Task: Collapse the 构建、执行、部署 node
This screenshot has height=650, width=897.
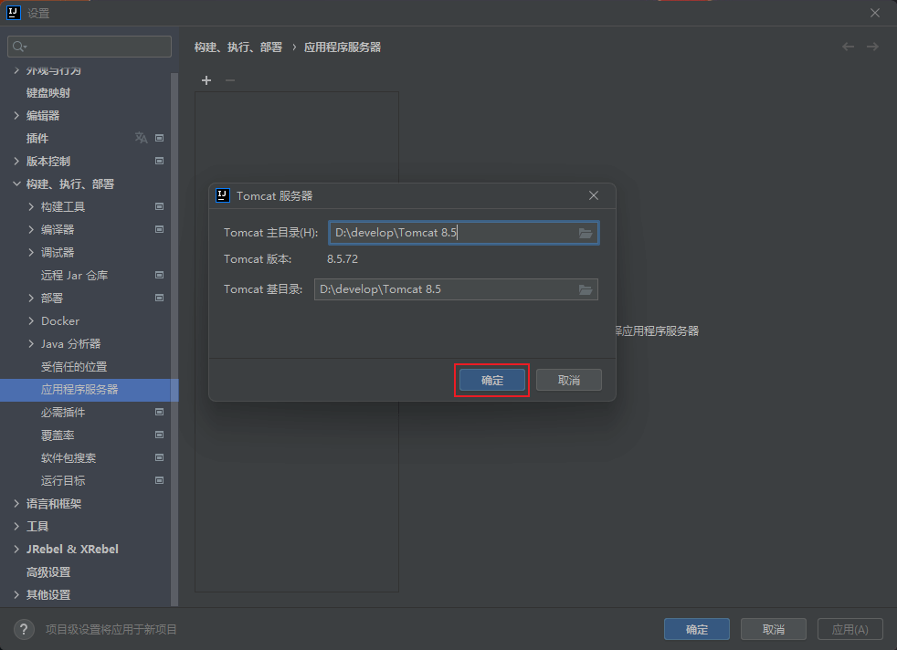Action: tap(16, 183)
